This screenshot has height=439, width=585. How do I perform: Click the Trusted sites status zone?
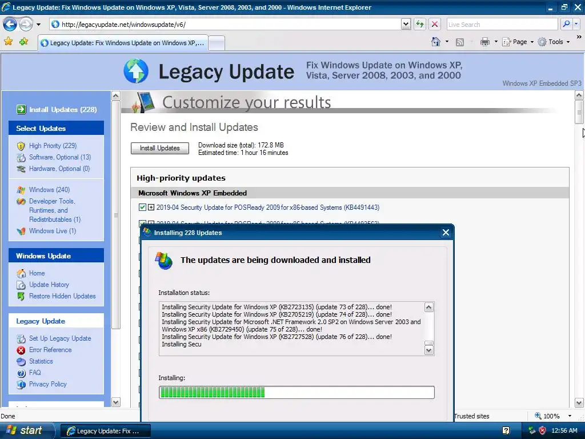[x=472, y=416]
